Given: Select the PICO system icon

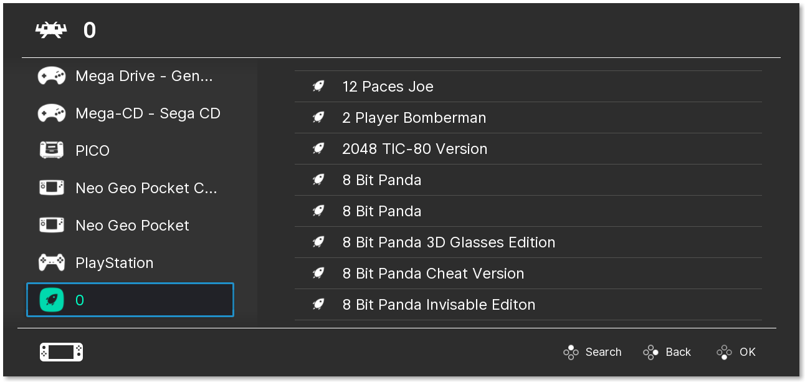Looking at the screenshot, I should 51,150.
